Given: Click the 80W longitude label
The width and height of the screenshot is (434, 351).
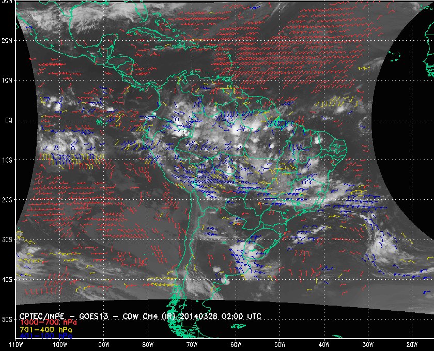Looking at the screenshot, I should (x=148, y=345).
